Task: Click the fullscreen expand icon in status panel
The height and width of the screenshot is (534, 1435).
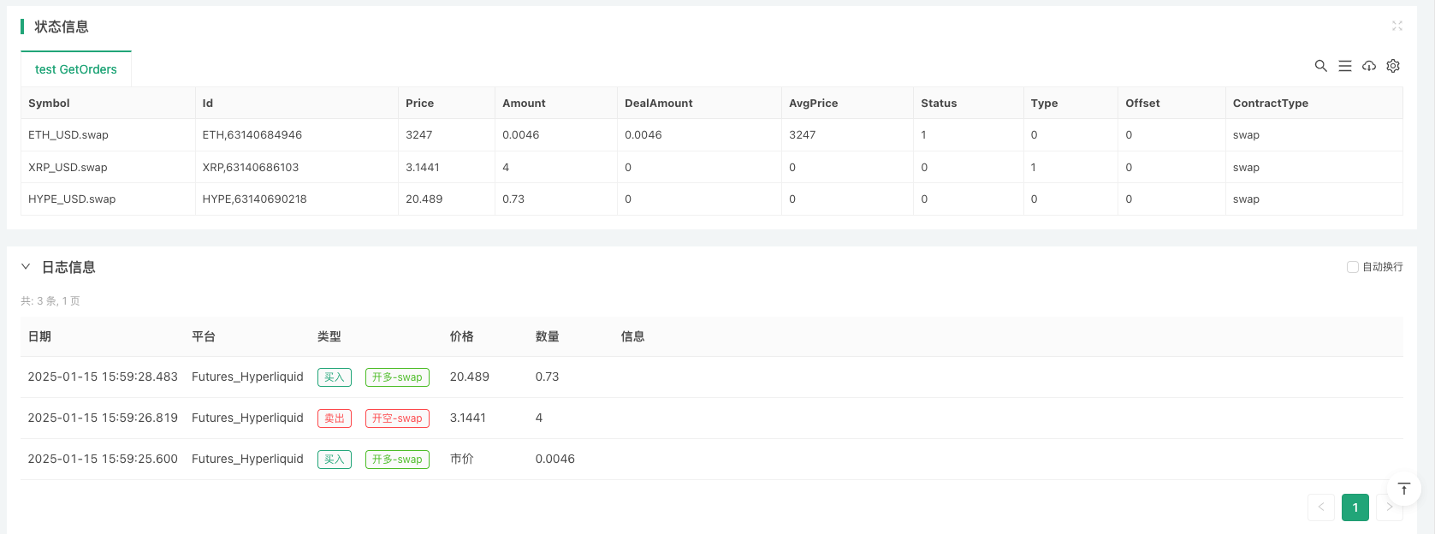Action: click(x=1396, y=27)
